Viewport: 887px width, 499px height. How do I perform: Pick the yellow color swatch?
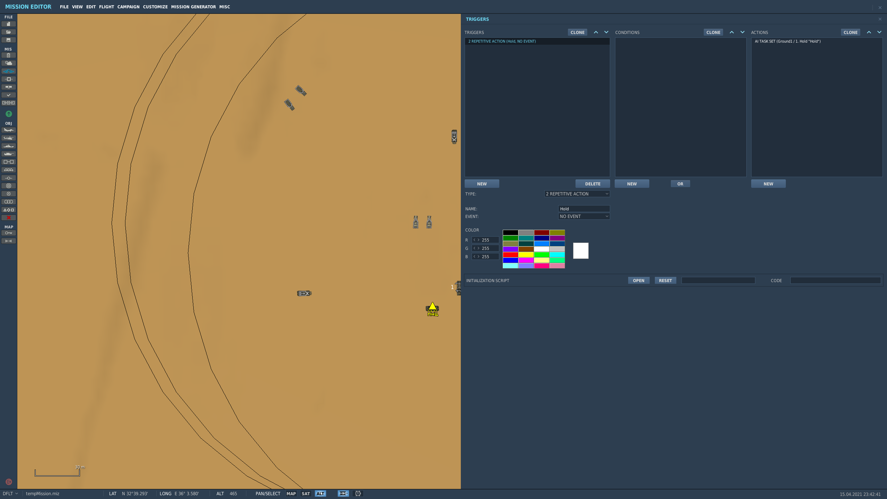click(526, 255)
